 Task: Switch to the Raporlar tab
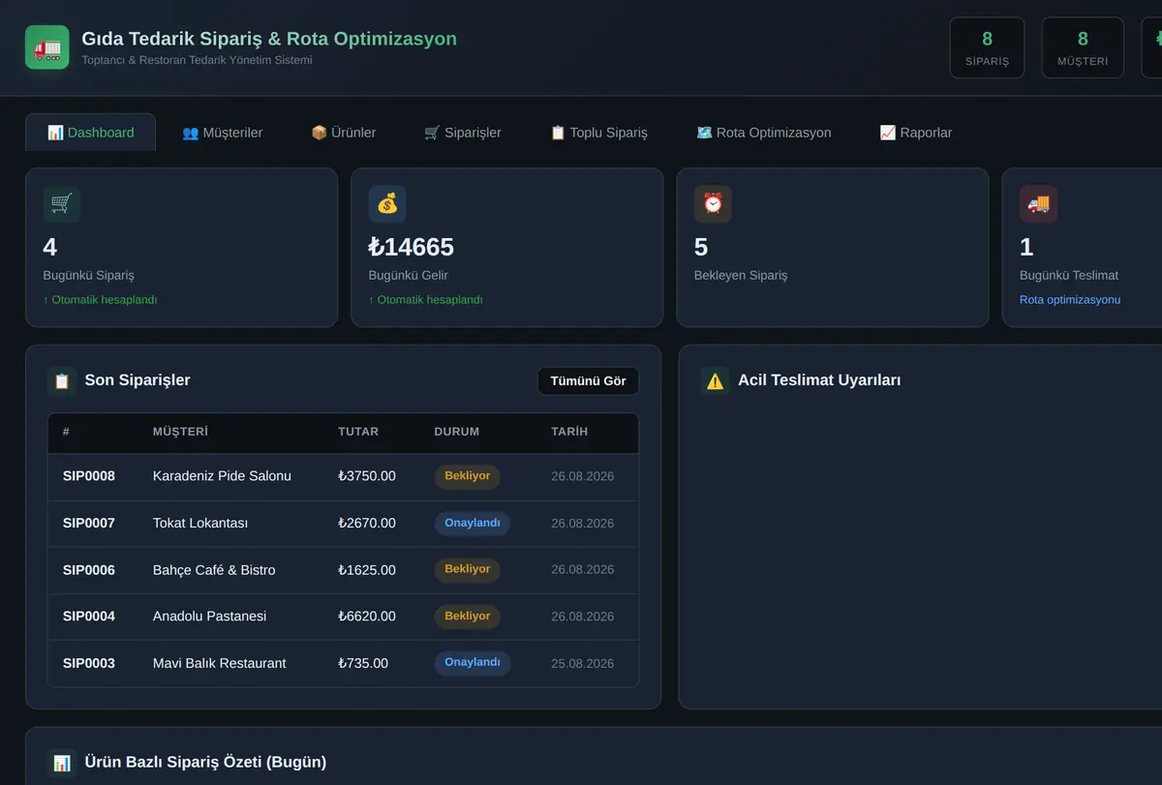tap(916, 133)
